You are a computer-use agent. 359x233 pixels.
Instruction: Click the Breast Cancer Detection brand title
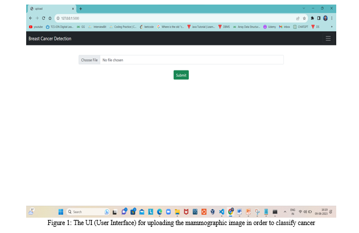click(x=50, y=39)
